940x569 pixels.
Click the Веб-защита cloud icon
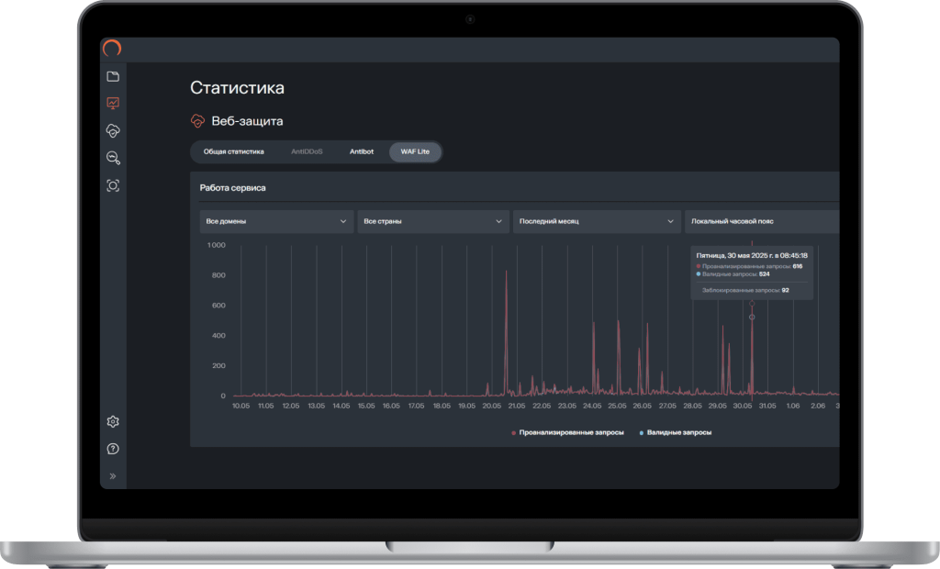[197, 121]
